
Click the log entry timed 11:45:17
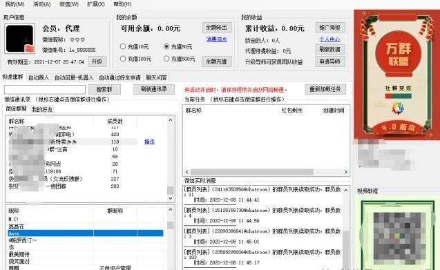point(262,258)
